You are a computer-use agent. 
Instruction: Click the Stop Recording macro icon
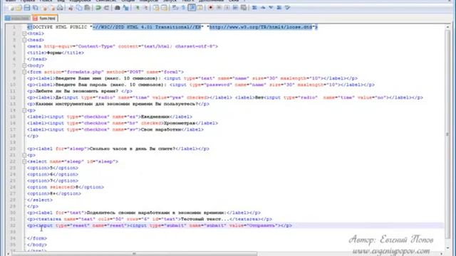pos(219,8)
